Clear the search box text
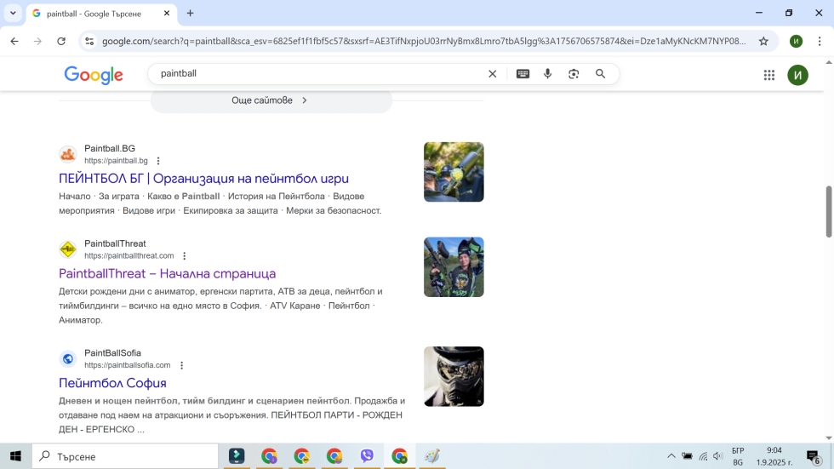 point(493,74)
